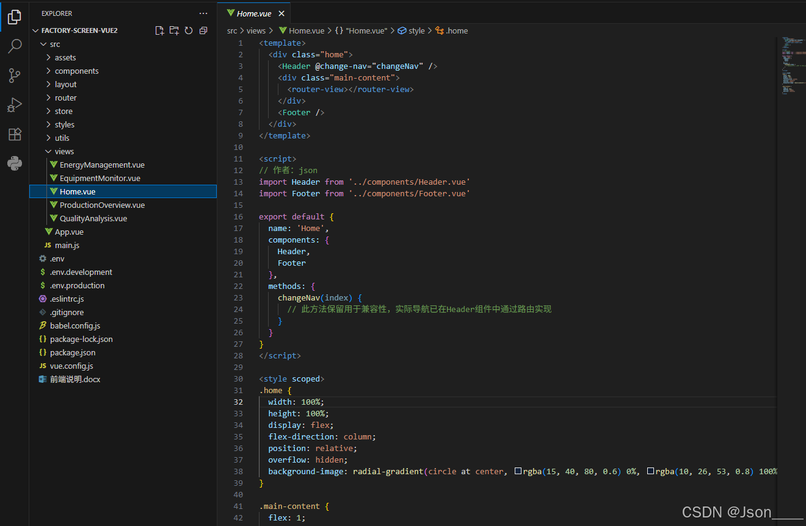Image resolution: width=806 pixels, height=526 pixels.
Task: Open .env.development file
Action: pos(123,272)
